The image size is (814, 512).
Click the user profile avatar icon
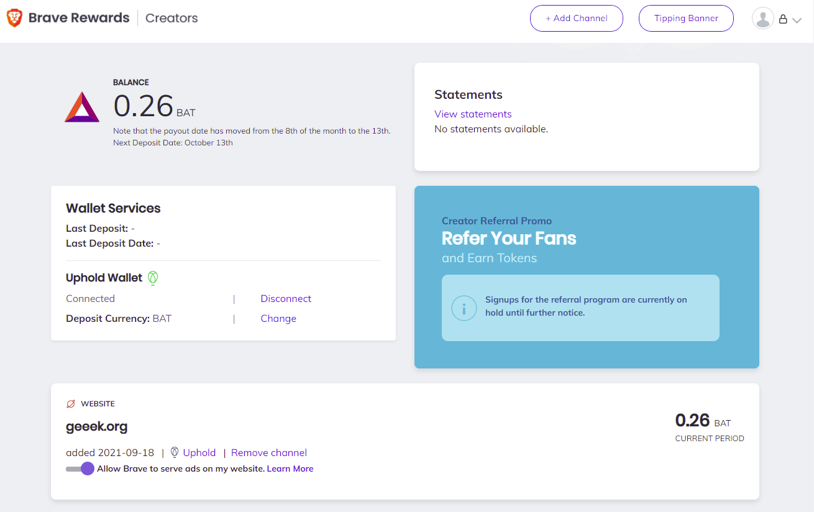pyautogui.click(x=762, y=19)
